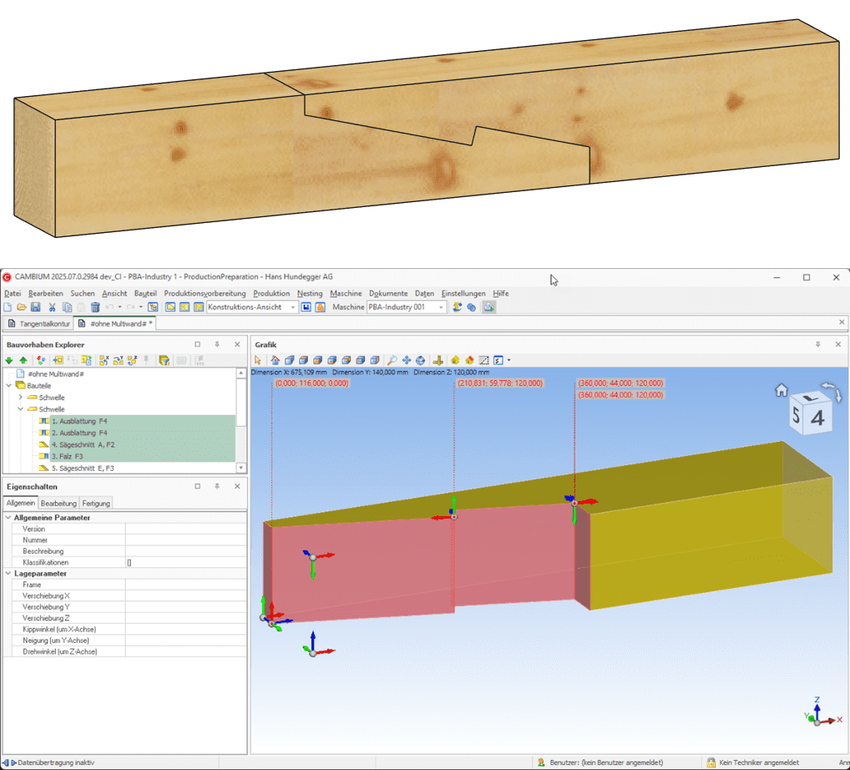This screenshot has height=770, width=850.
Task: Switch to the Fertigung tab in Eigenschaften
Action: (x=96, y=503)
